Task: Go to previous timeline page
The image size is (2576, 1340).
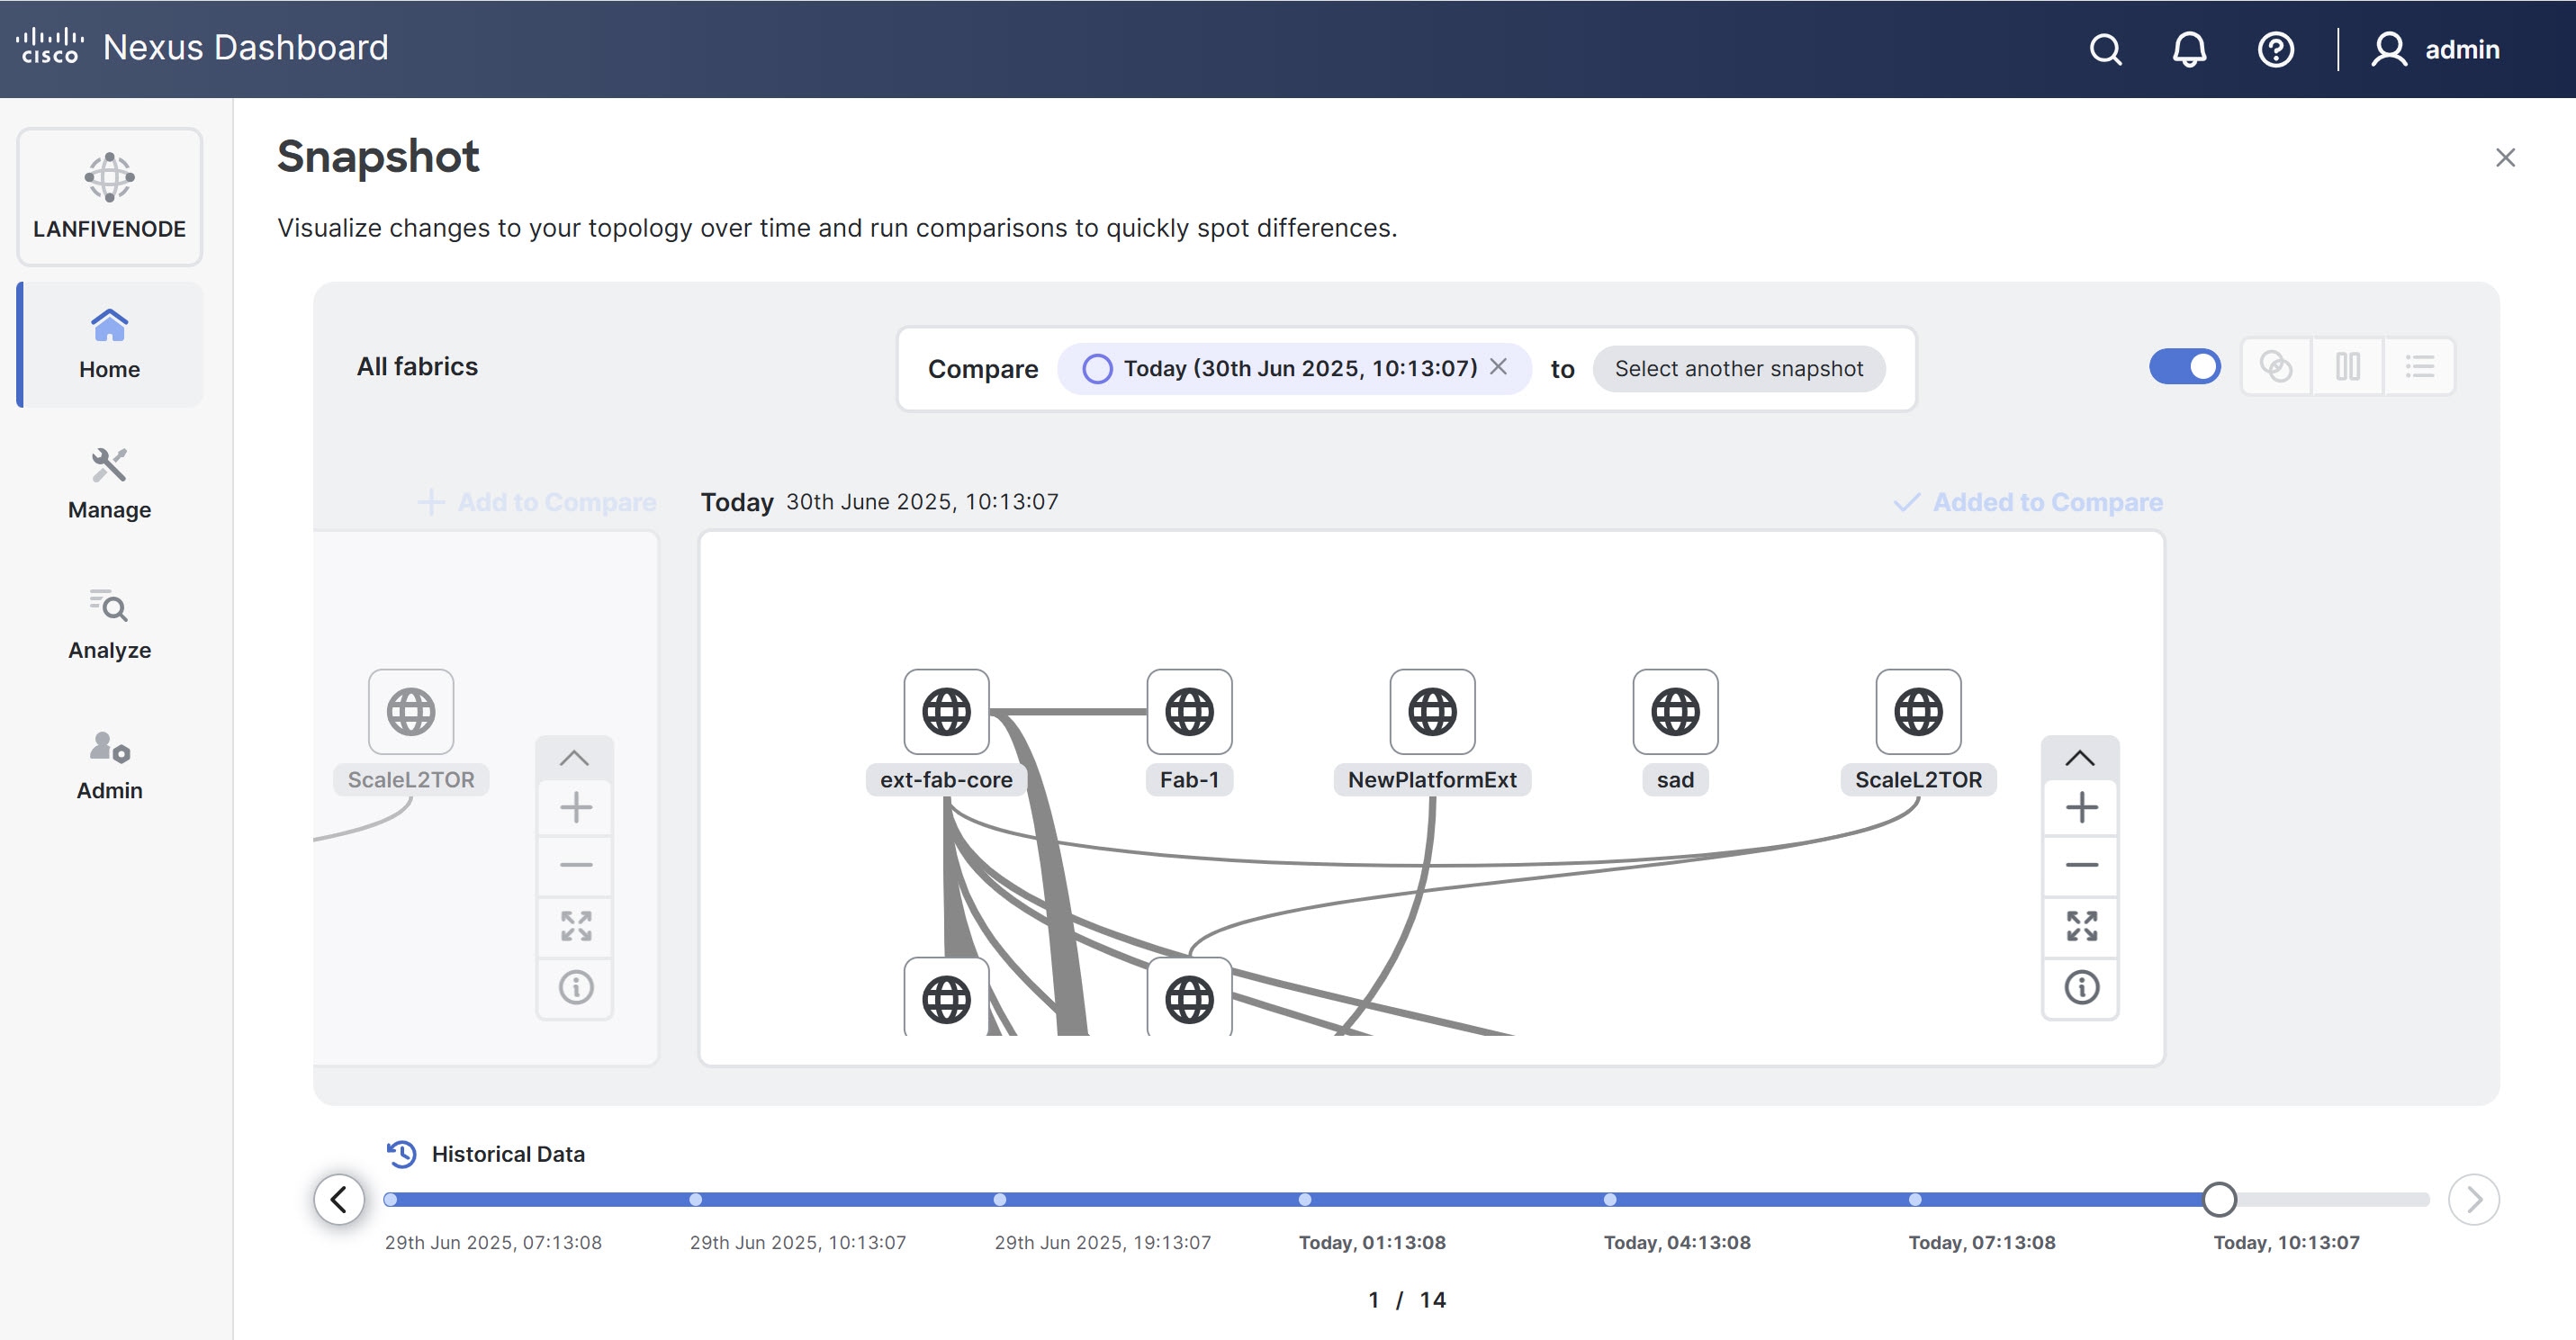Action: pyautogui.click(x=339, y=1198)
